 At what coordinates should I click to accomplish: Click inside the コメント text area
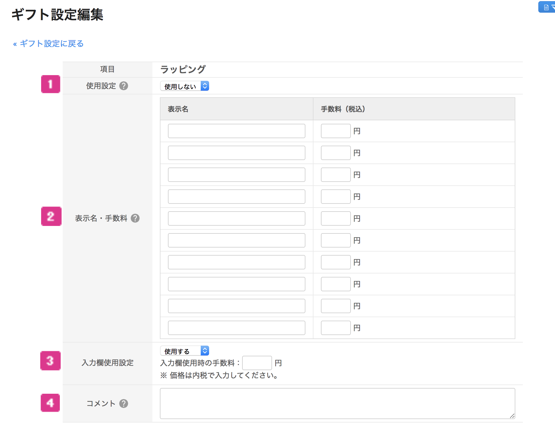[x=337, y=404]
